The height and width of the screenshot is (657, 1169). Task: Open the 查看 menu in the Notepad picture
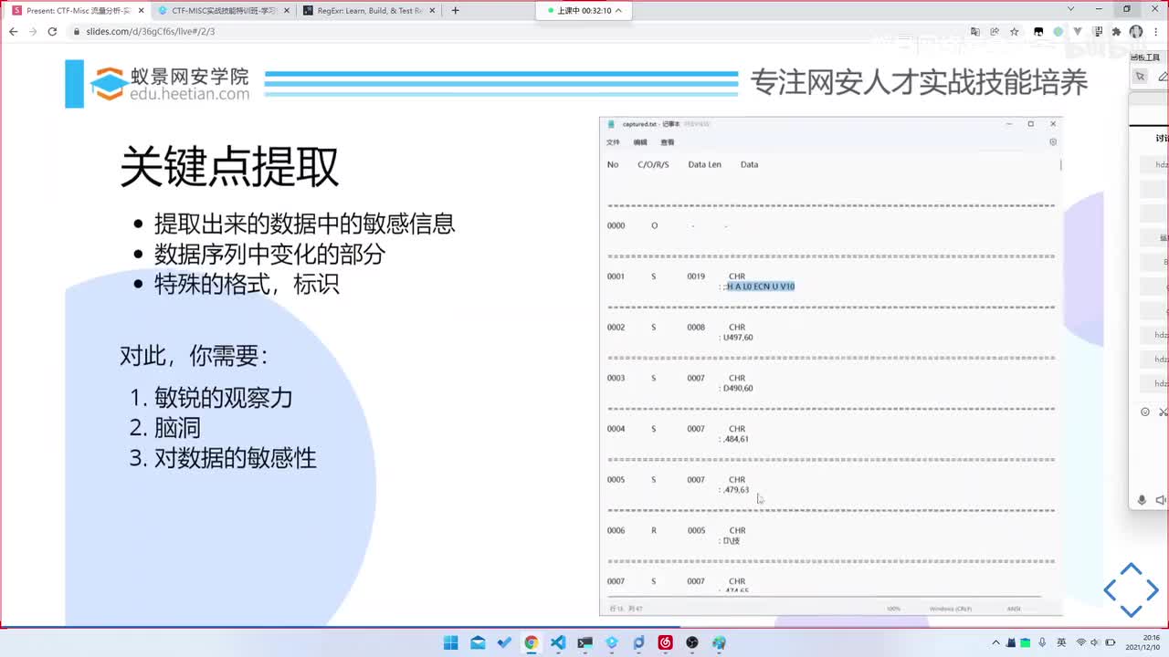pos(668,142)
